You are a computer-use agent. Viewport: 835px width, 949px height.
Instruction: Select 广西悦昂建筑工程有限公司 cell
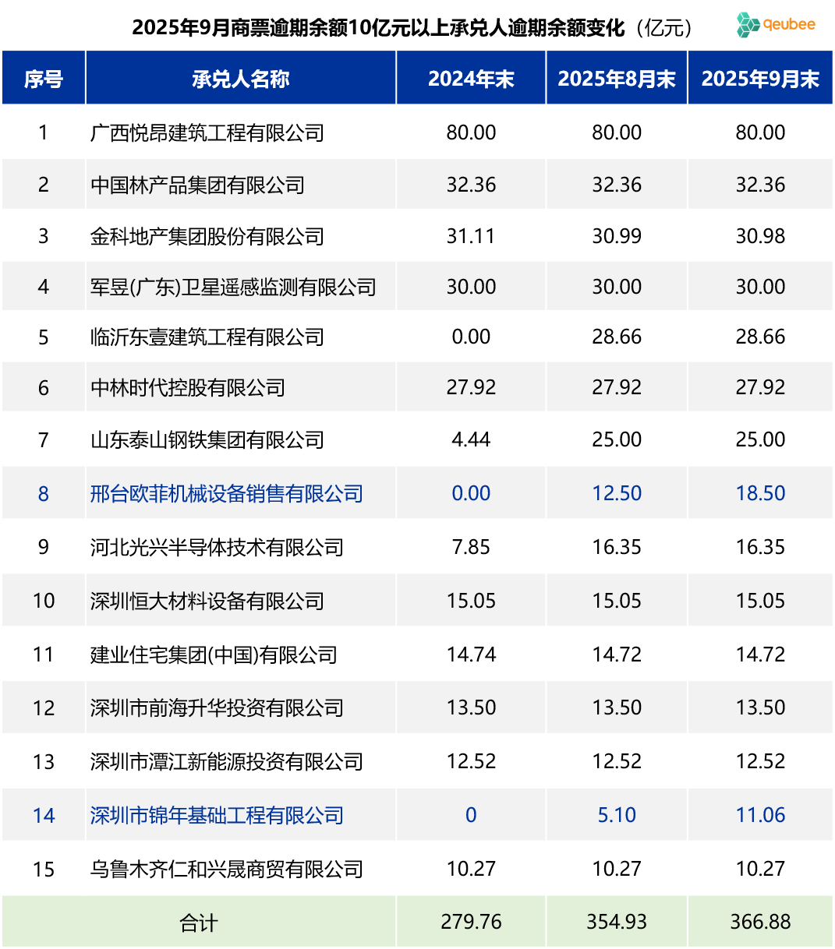coord(207,133)
